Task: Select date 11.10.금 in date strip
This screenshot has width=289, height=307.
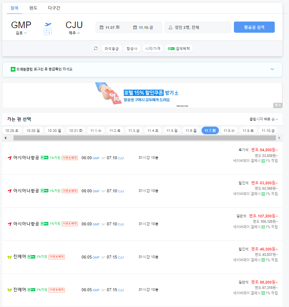Action: click(x=268, y=130)
